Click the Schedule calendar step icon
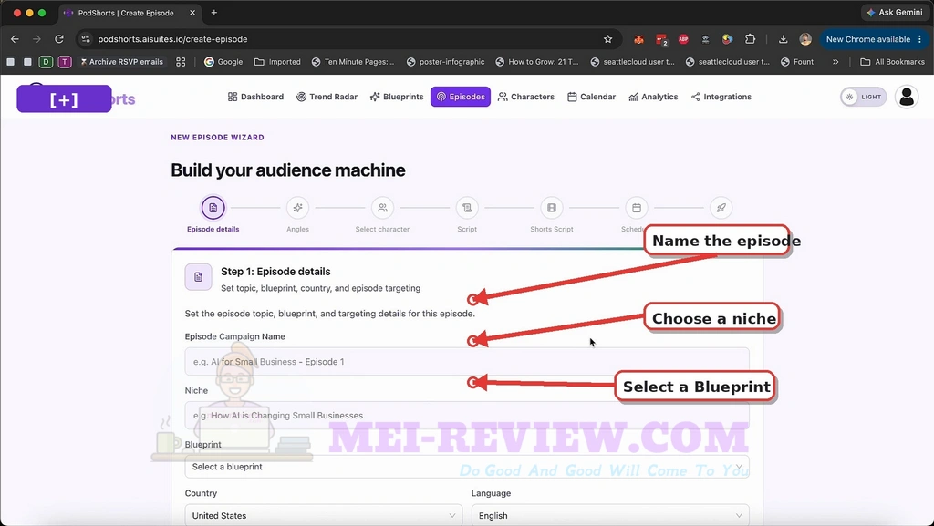Image resolution: width=934 pixels, height=526 pixels. pyautogui.click(x=636, y=208)
